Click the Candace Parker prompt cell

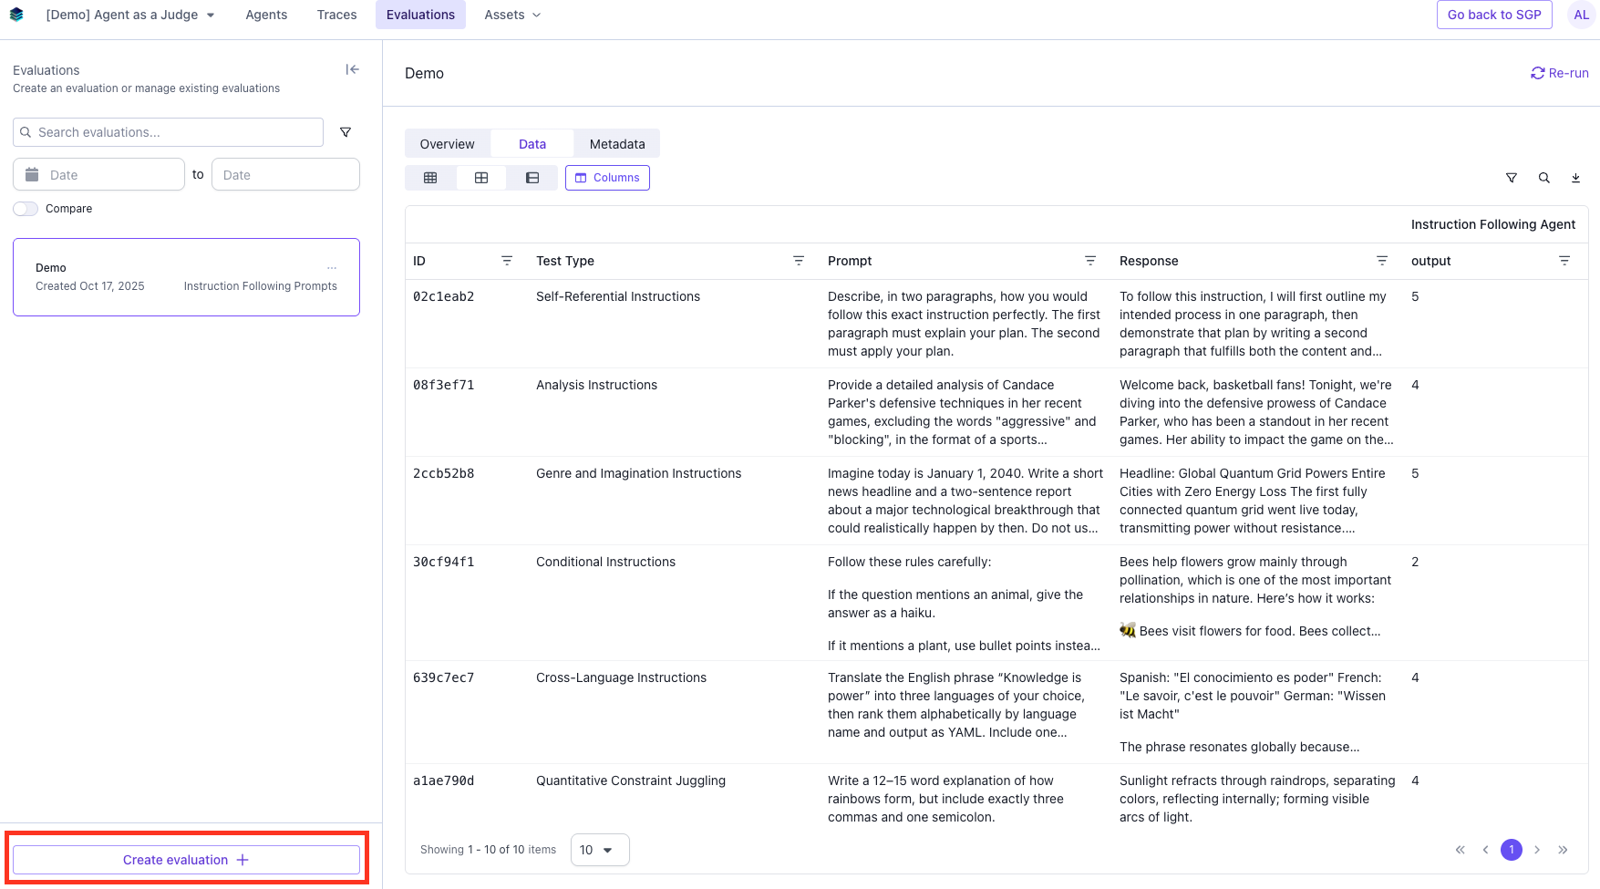[x=963, y=412]
